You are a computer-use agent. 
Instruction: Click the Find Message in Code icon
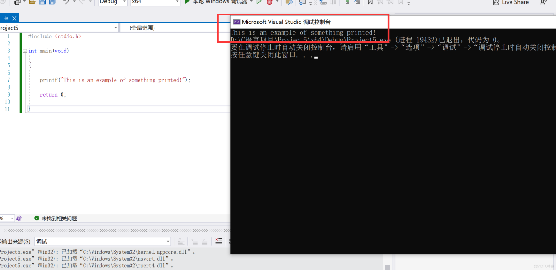181,241
